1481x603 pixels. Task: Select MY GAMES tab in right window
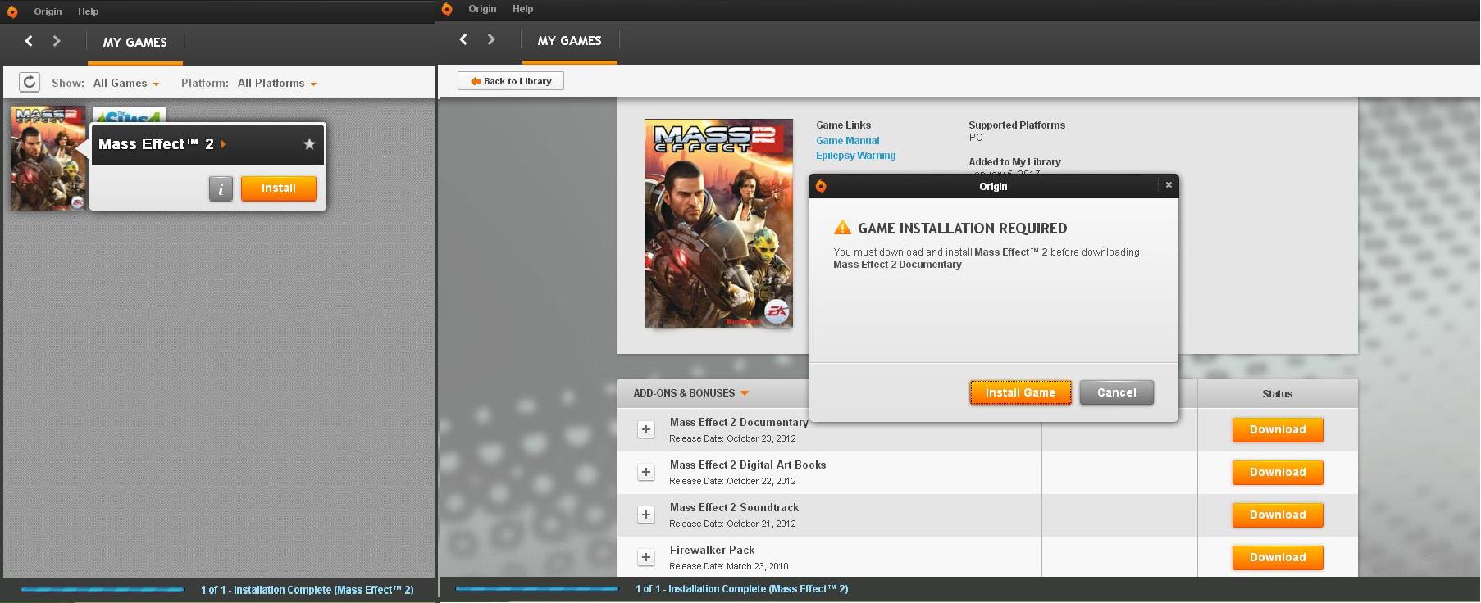570,41
